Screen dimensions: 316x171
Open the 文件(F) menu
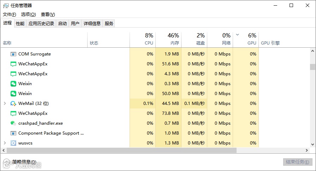pyautogui.click(x=10, y=14)
